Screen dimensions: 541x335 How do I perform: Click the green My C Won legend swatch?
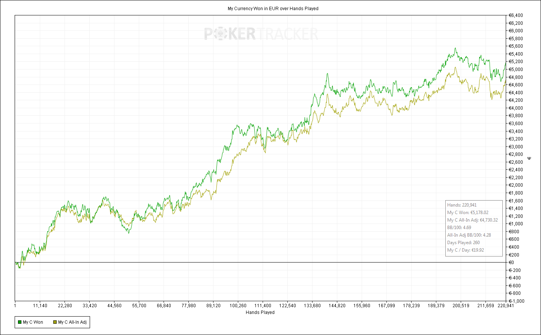[20, 322]
